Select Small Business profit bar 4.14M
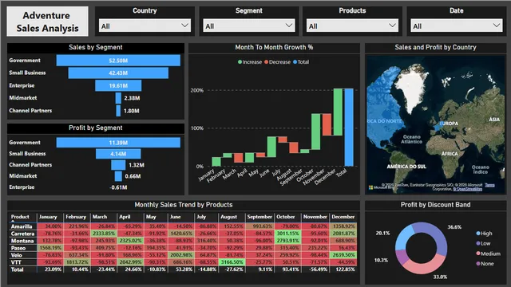511x287 pixels. coord(118,154)
